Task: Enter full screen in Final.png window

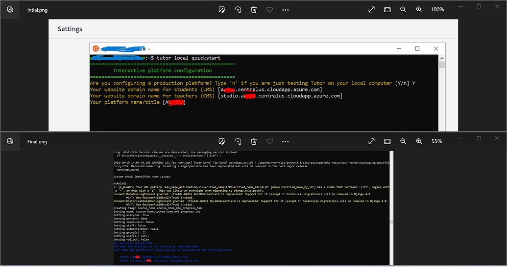Action: click(x=371, y=141)
